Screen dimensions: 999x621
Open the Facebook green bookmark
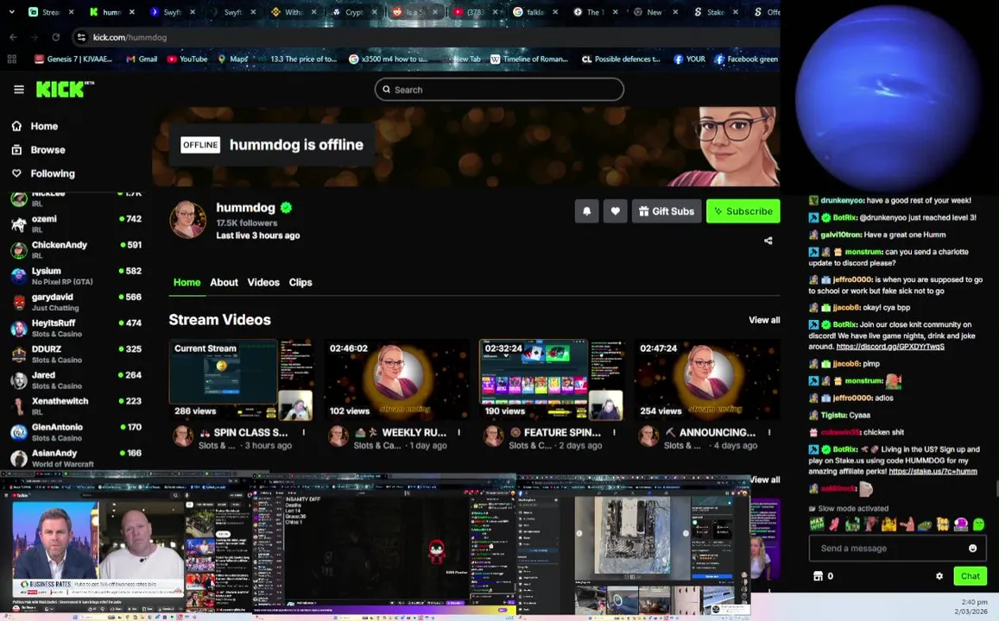(746, 60)
